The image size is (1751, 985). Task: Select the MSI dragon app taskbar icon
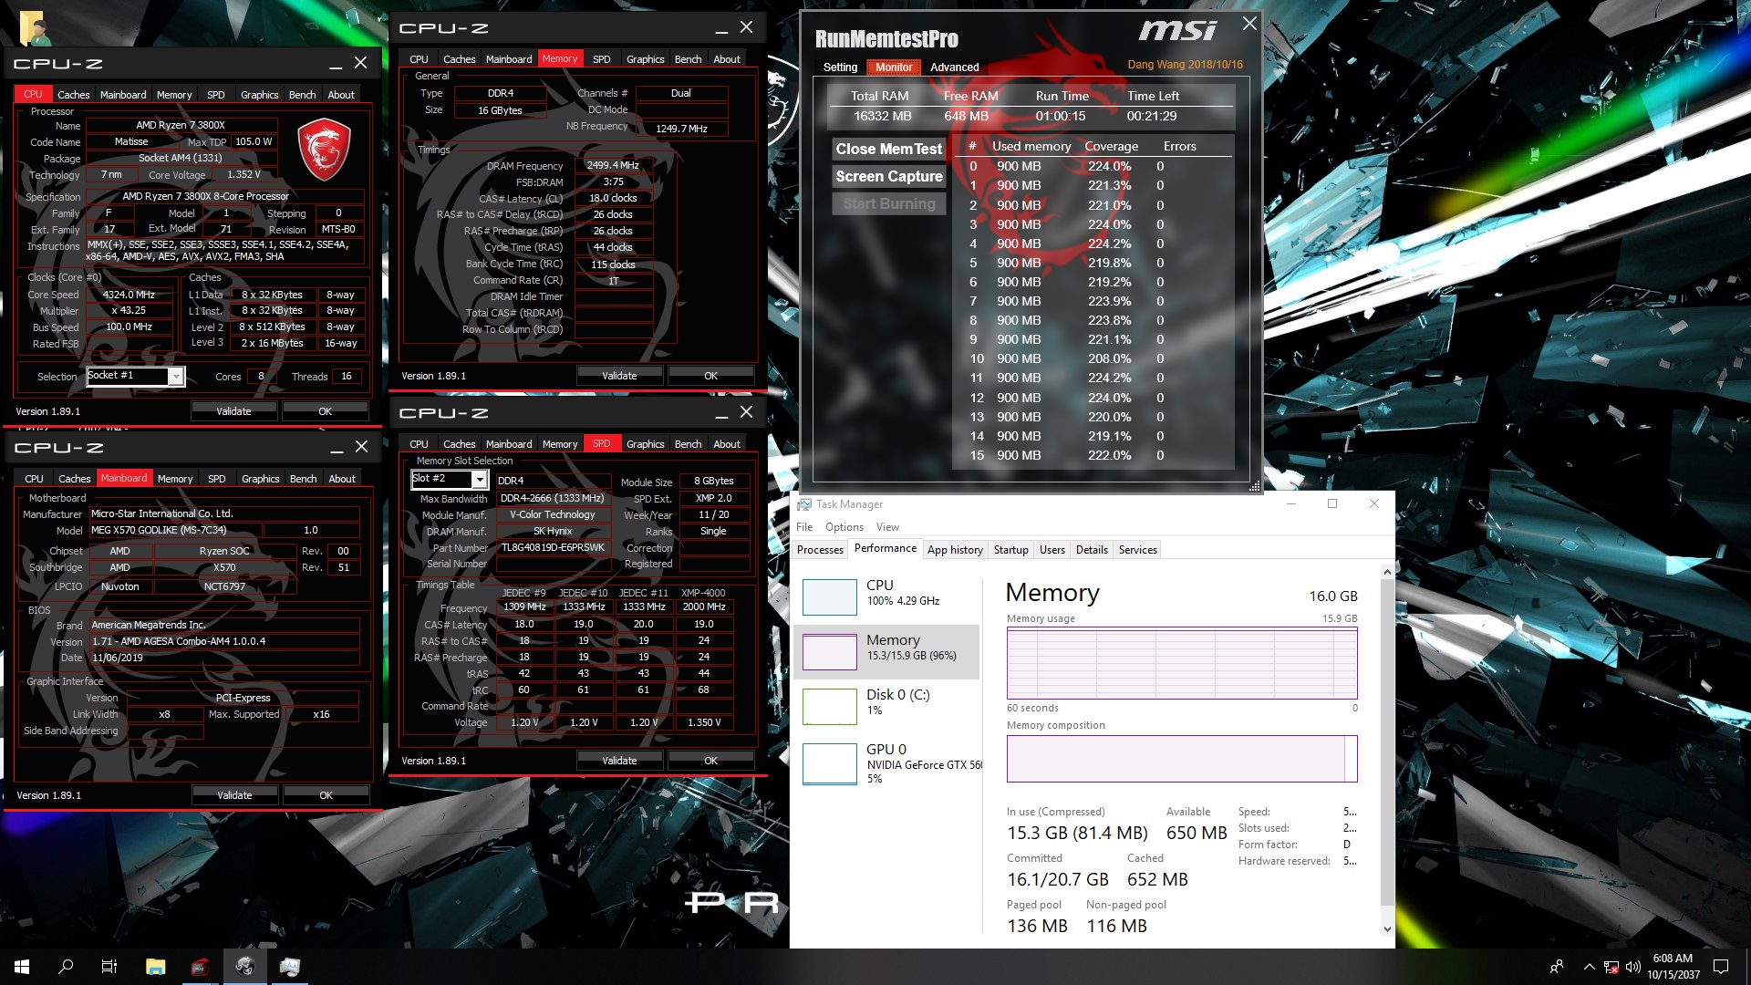pyautogui.click(x=244, y=967)
